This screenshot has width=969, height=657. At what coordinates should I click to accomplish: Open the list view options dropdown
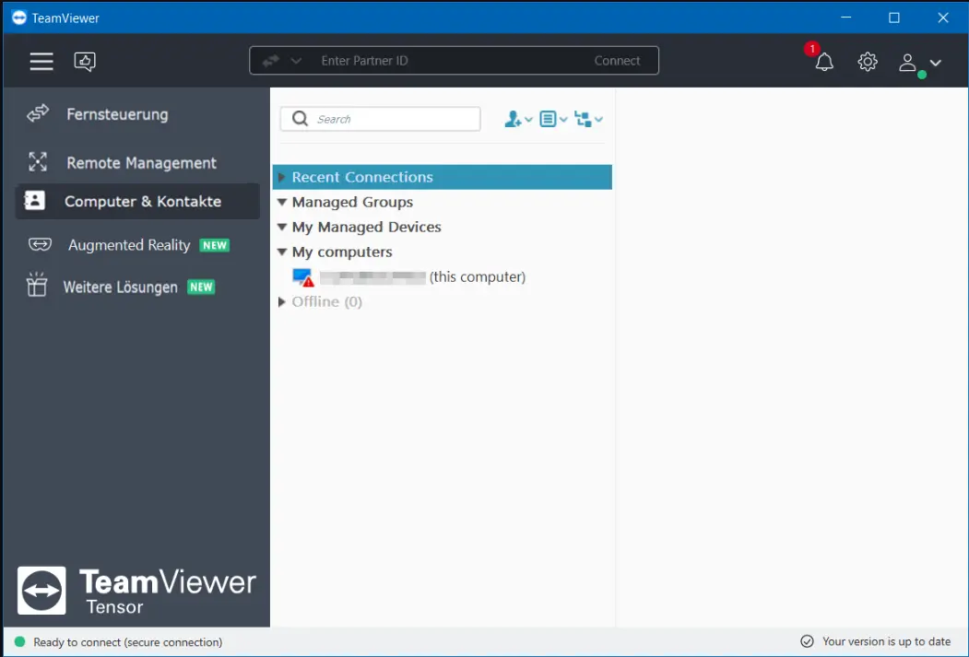point(553,119)
